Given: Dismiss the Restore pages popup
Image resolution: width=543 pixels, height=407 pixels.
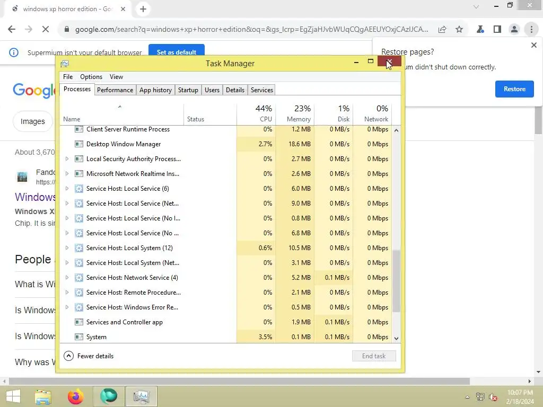Looking at the screenshot, I should (x=533, y=45).
